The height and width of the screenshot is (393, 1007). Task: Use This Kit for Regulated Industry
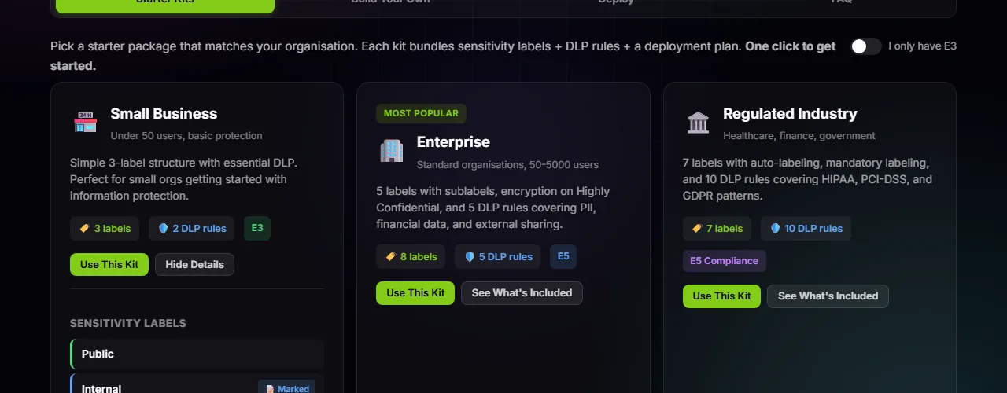point(721,296)
